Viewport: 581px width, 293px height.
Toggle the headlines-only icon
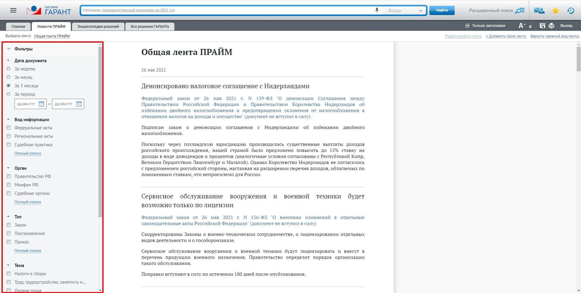point(467,26)
